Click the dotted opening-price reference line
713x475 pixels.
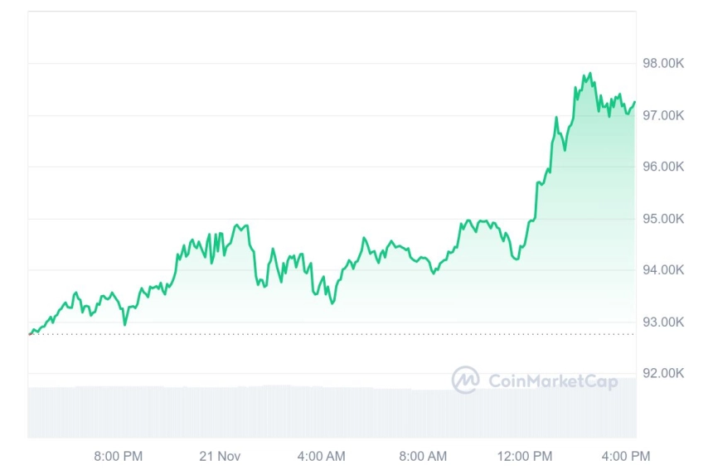pyautogui.click(x=332, y=334)
